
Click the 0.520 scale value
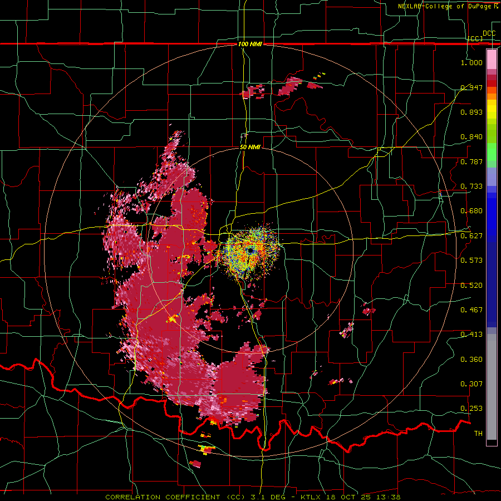pyautogui.click(x=471, y=286)
